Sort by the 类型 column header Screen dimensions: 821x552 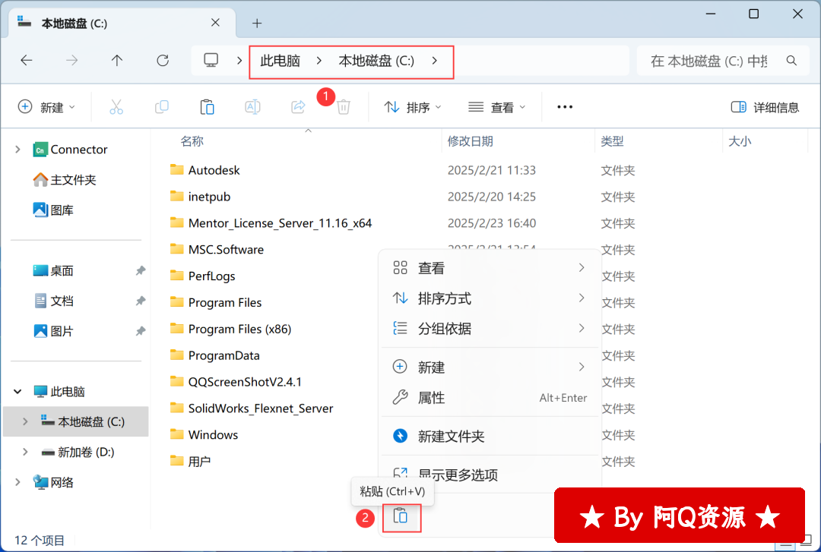click(x=612, y=141)
